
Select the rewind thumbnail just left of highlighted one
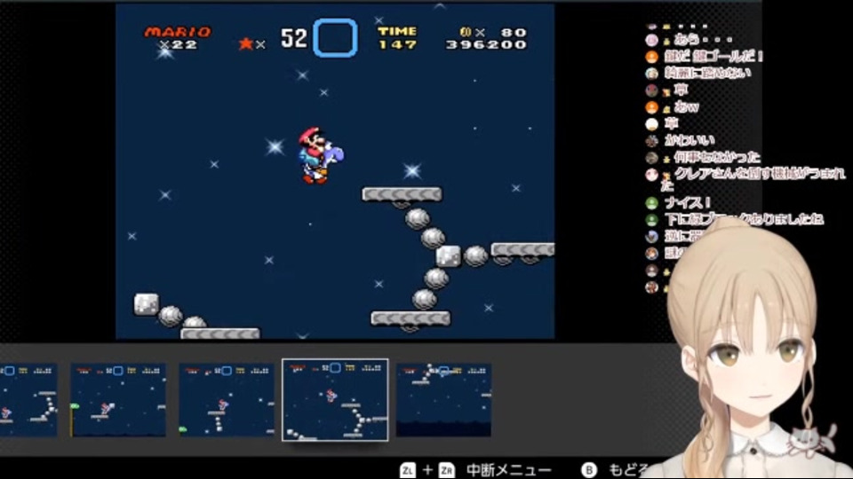tap(227, 400)
